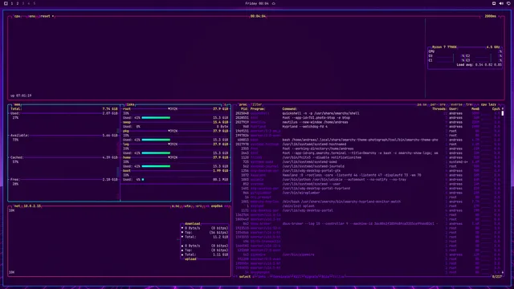Click the nice option in proc footer

(x=325, y=276)
